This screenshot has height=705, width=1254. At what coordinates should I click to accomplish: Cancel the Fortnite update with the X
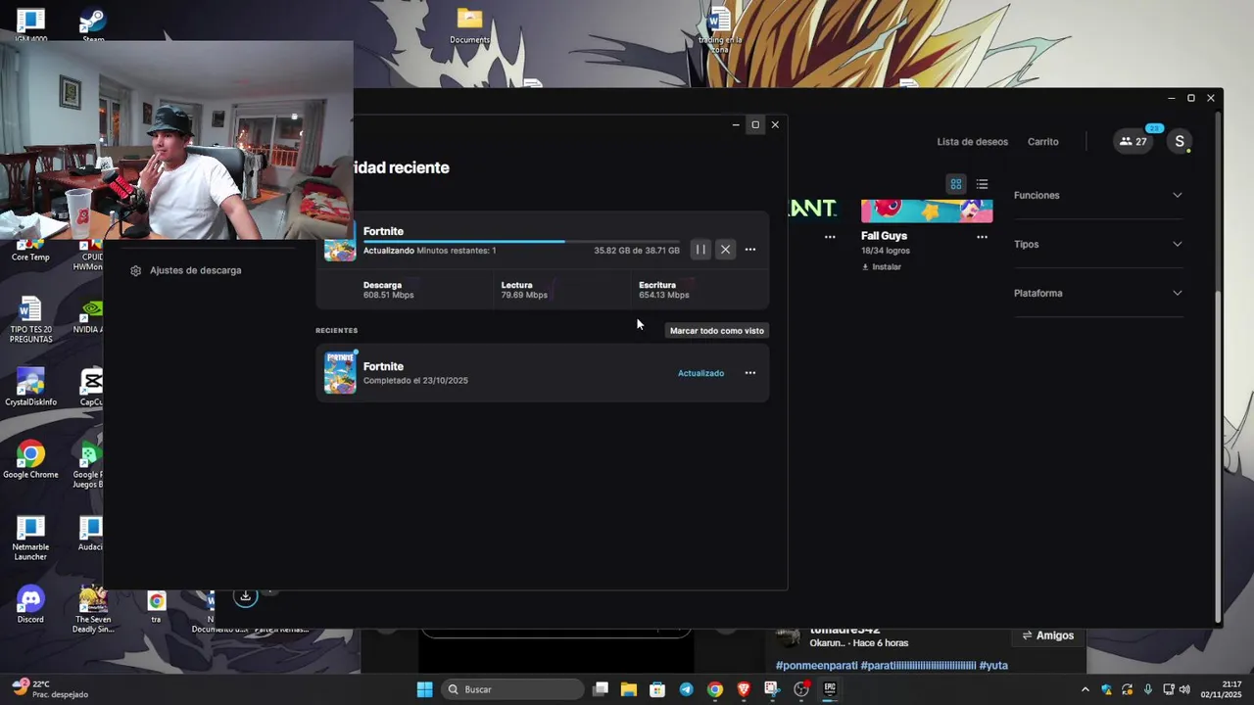pos(725,250)
